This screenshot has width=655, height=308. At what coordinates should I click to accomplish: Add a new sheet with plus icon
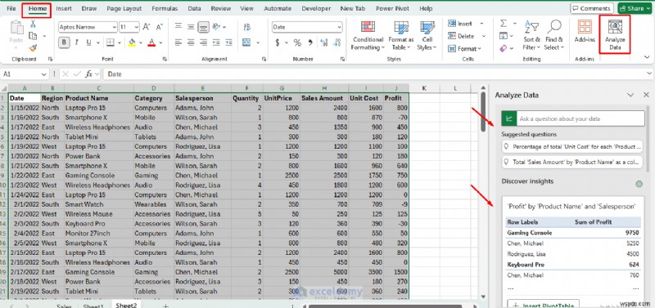[165, 306]
